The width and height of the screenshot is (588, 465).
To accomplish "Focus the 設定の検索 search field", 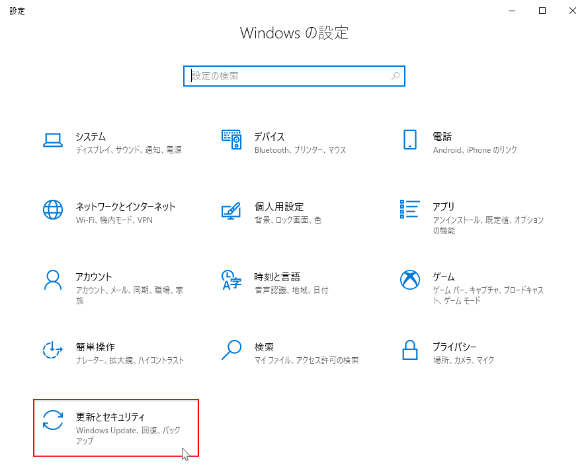I will 294,76.
